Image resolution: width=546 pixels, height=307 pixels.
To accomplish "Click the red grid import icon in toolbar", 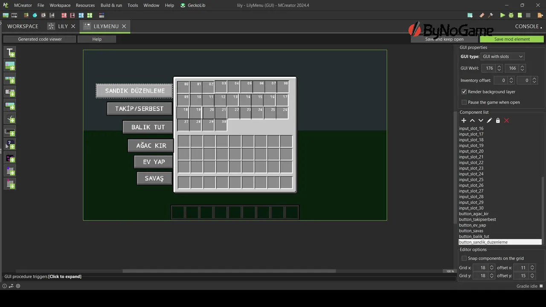I will click(64, 15).
